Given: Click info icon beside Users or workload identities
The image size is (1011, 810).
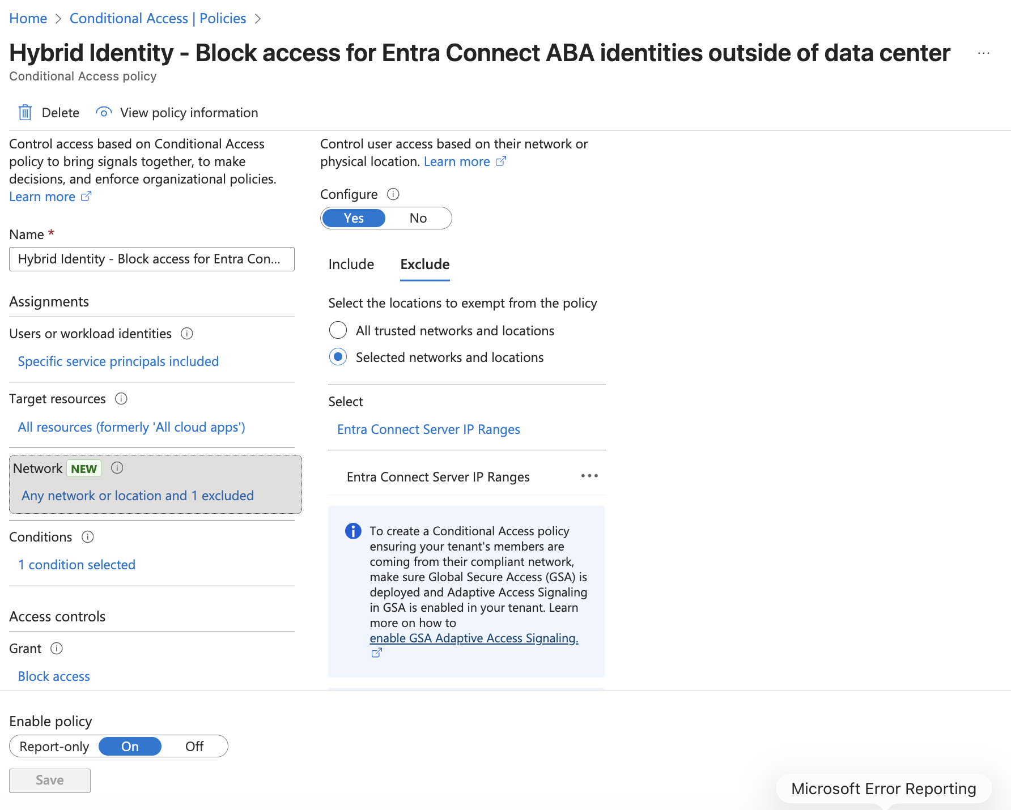Looking at the screenshot, I should pos(187,334).
